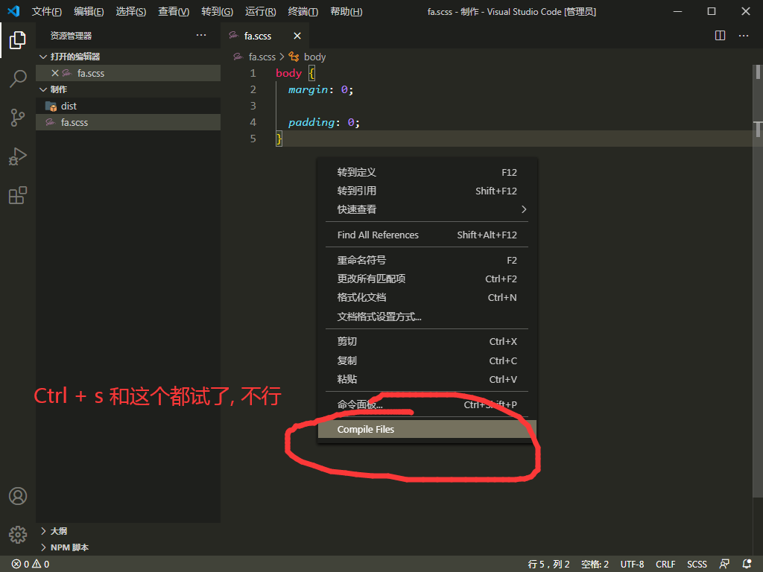Screen dimensions: 763x572
Task: Click the notifications bell icon
Action: (x=747, y=565)
